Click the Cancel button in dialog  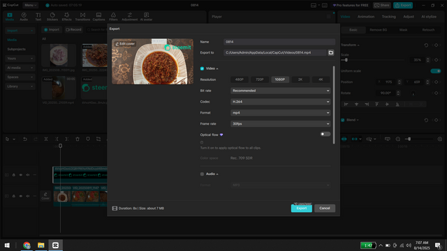pos(324,208)
